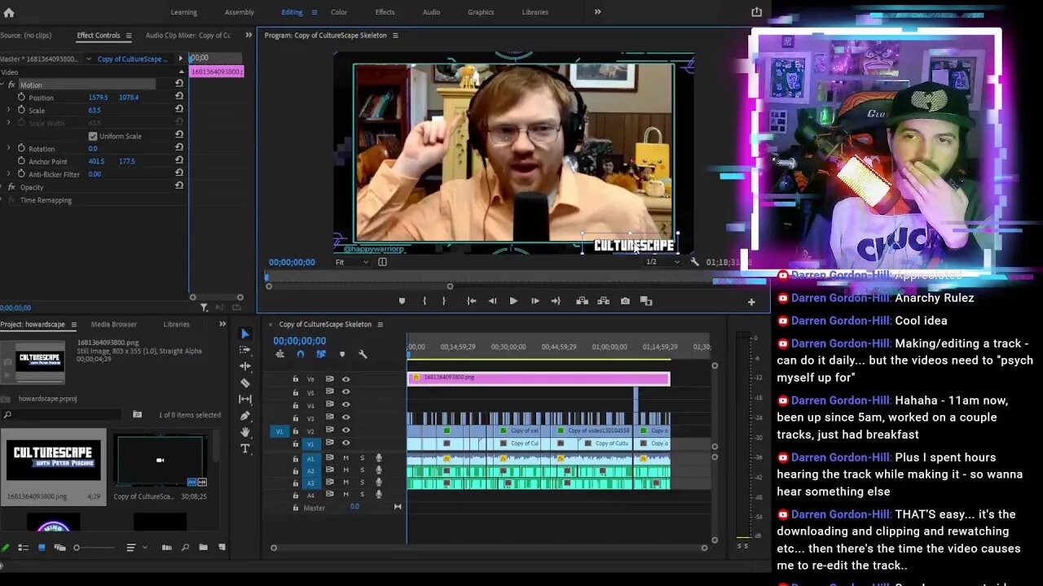Click the Program monitor time ruler scrubber

coord(267,277)
